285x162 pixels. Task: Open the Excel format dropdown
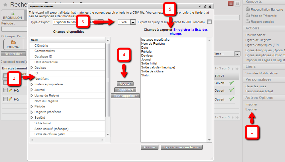pyautogui.click(x=133, y=22)
